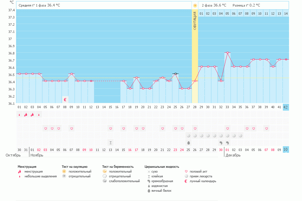Click the yellow ОВУЛЯЦИЯ column label
The width and height of the screenshot is (302, 201).
tap(195, 21)
